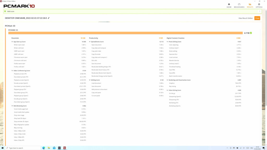Image resolution: width=267 pixels, height=150 pixels.
Task: Collapse the Video Editing Score section
Action: [167, 90]
